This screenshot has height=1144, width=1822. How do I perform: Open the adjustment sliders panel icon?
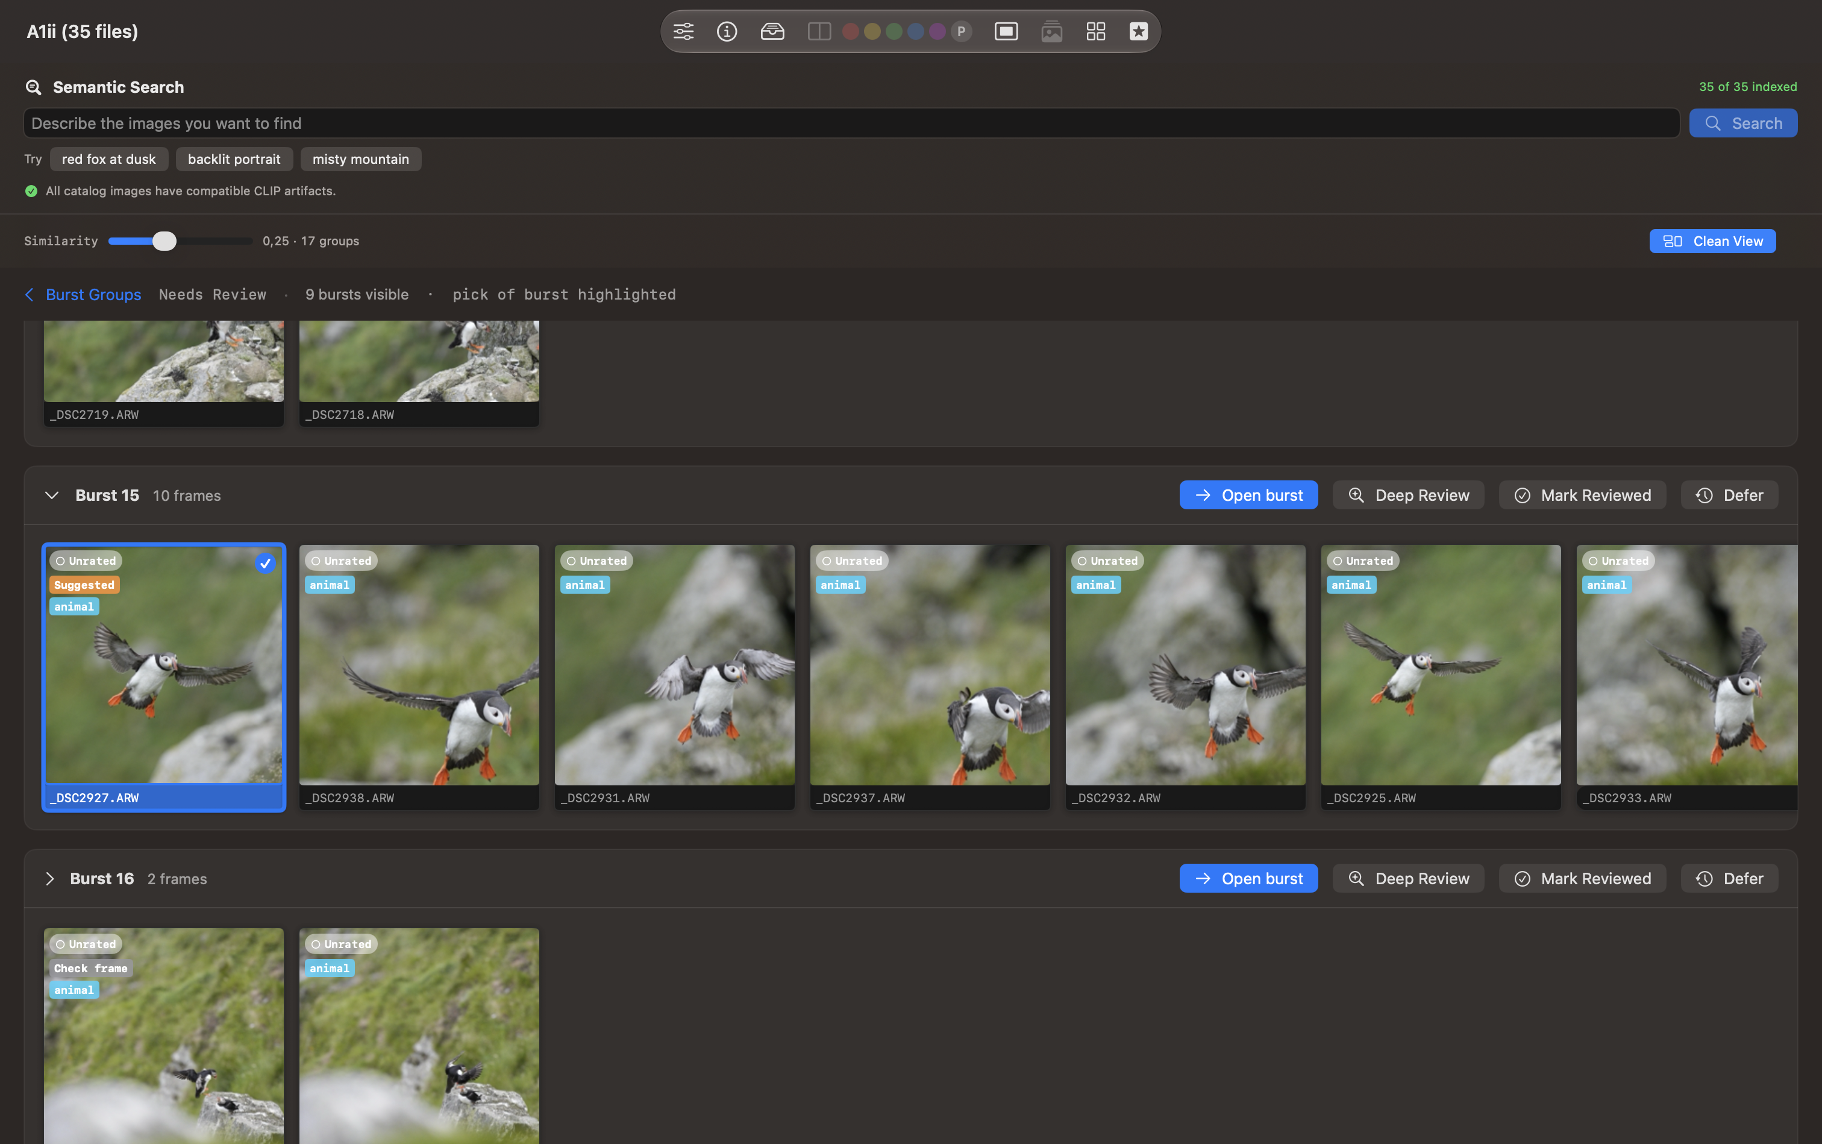pyautogui.click(x=683, y=31)
